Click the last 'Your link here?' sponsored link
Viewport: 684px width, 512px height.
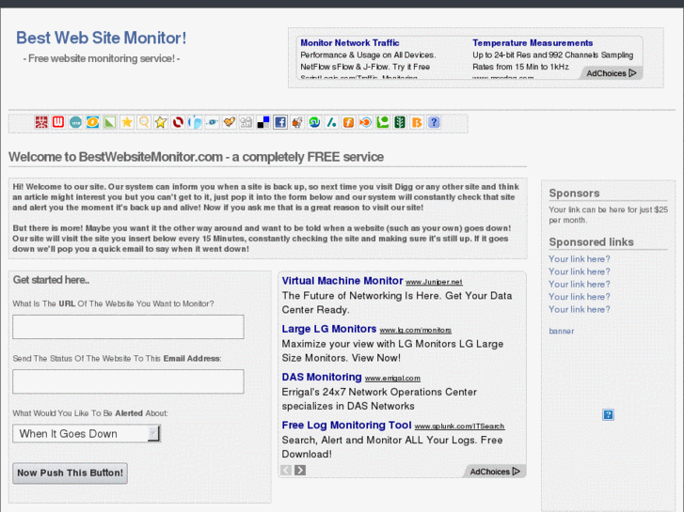(x=580, y=309)
